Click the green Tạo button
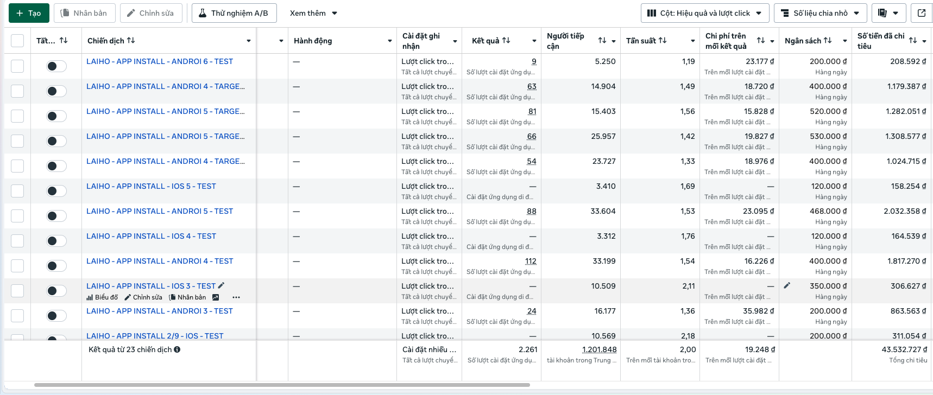Screen dimensions: 933x395 [x=29, y=13]
